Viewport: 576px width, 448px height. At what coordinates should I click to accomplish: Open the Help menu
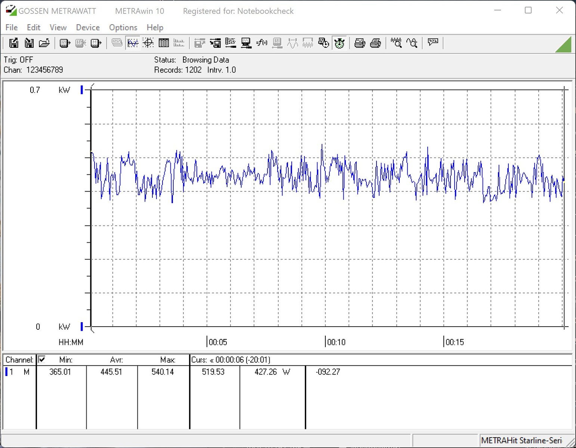pyautogui.click(x=155, y=28)
